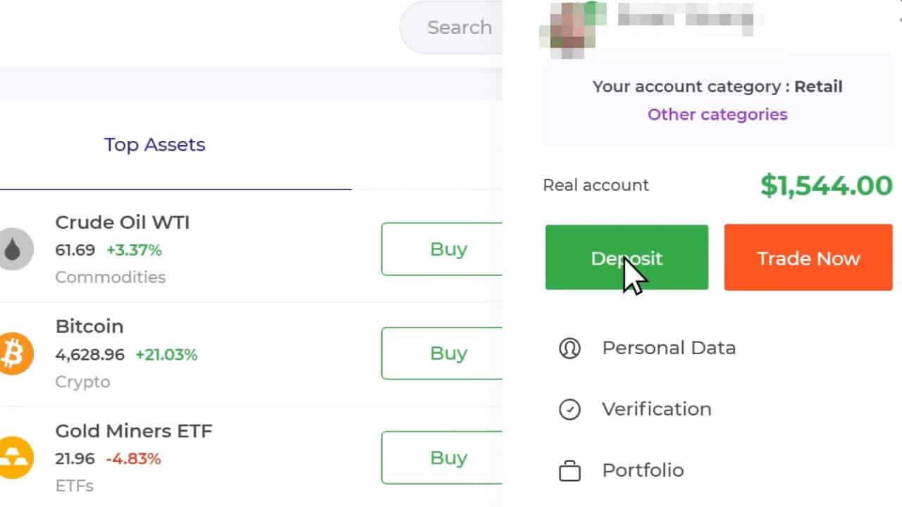Click the Verification checkmark clock icon

[569, 409]
